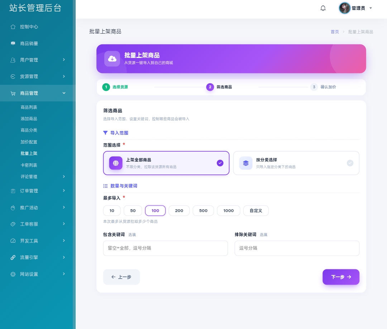
Task: Click the 确认加价 step label
Action: [328, 87]
